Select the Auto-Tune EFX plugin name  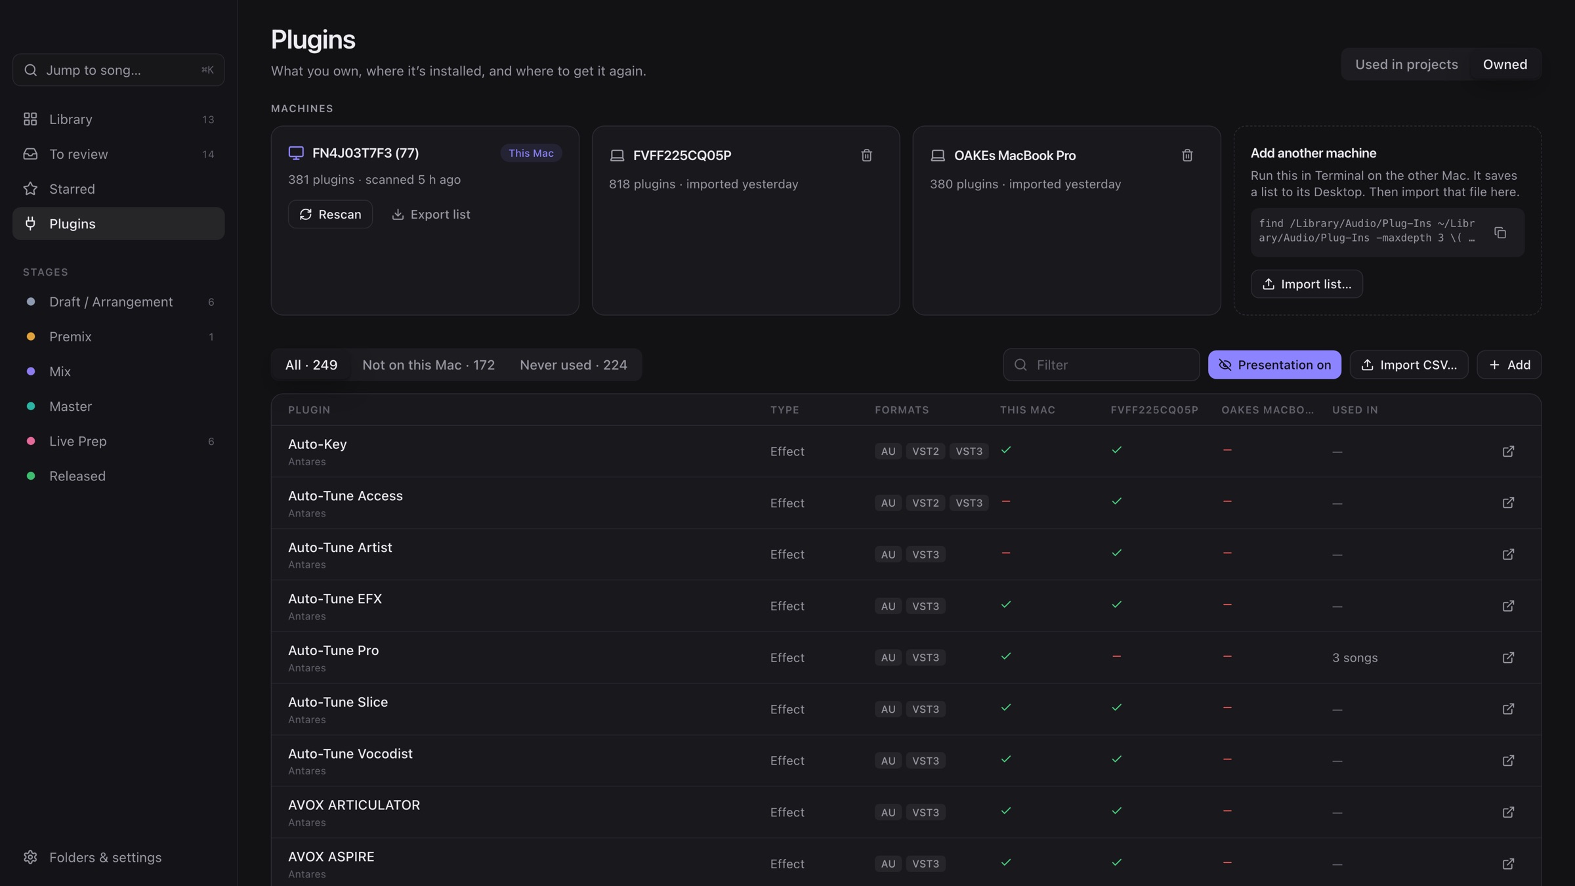click(335, 599)
